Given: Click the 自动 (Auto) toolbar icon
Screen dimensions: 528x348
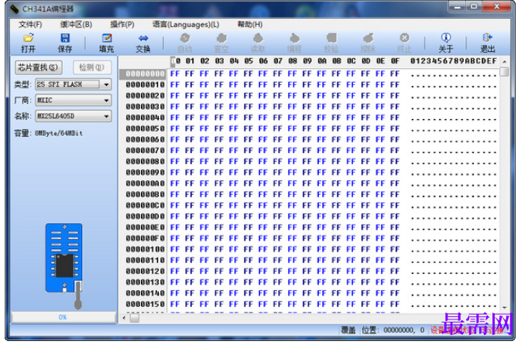Looking at the screenshot, I should [185, 38].
